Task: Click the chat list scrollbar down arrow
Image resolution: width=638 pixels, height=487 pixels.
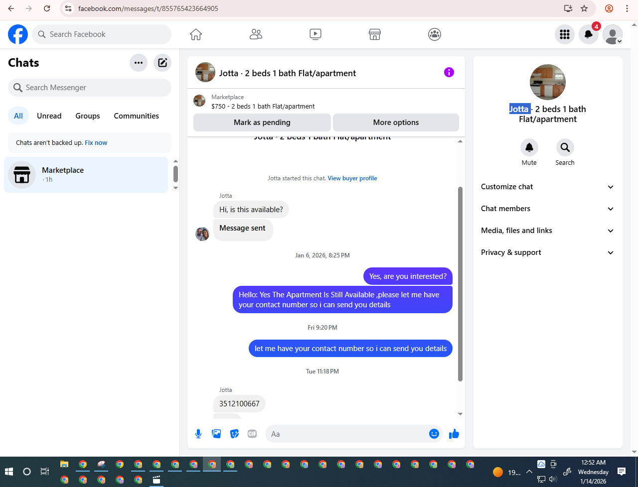Action: click(x=175, y=188)
